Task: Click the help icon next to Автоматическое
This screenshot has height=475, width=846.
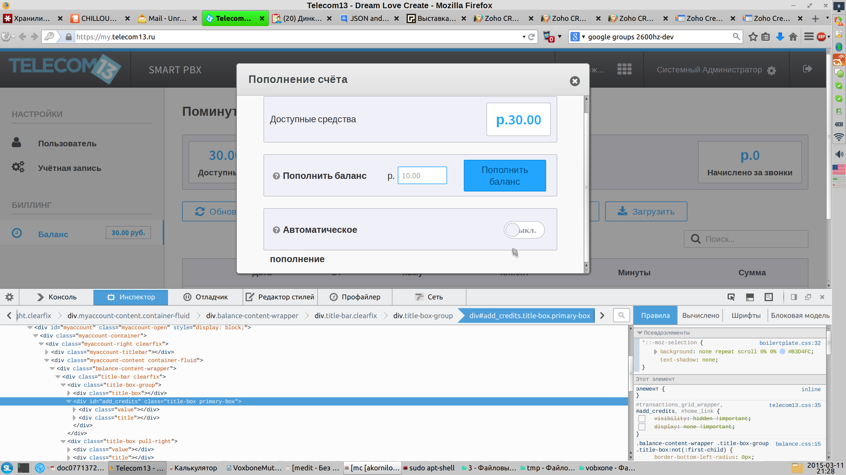Action: coord(276,230)
